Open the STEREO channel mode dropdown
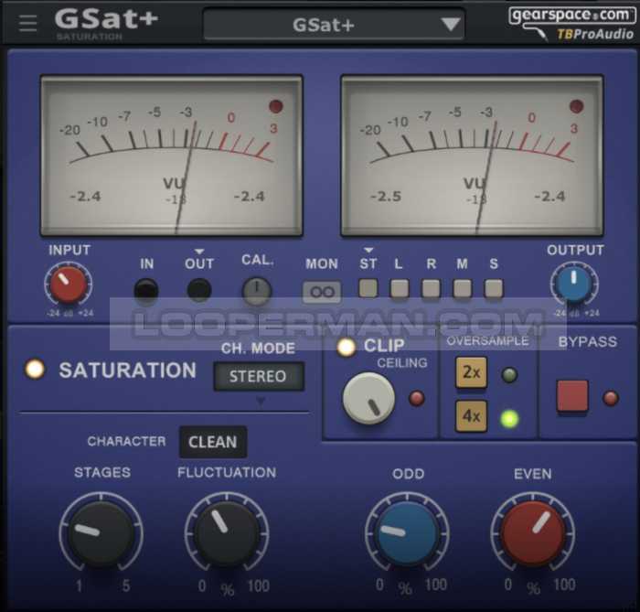This screenshot has width=640, height=612. pyautogui.click(x=258, y=376)
